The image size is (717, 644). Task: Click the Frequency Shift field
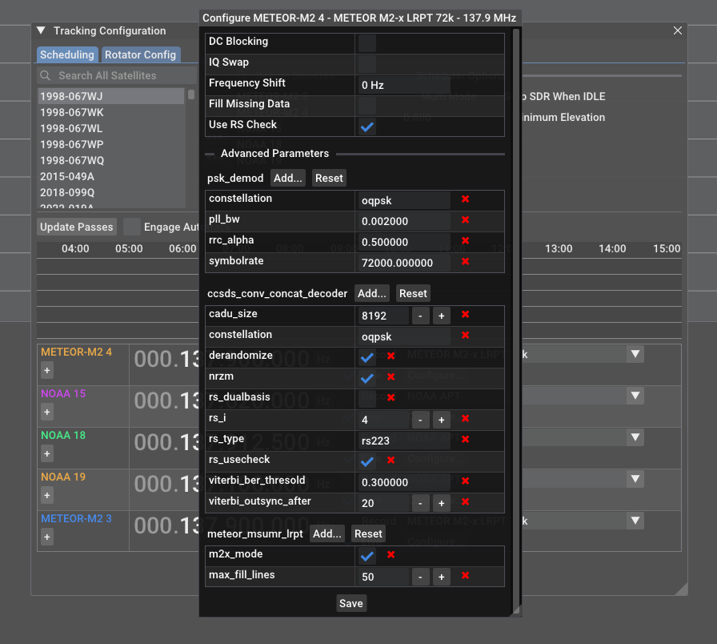coord(404,85)
